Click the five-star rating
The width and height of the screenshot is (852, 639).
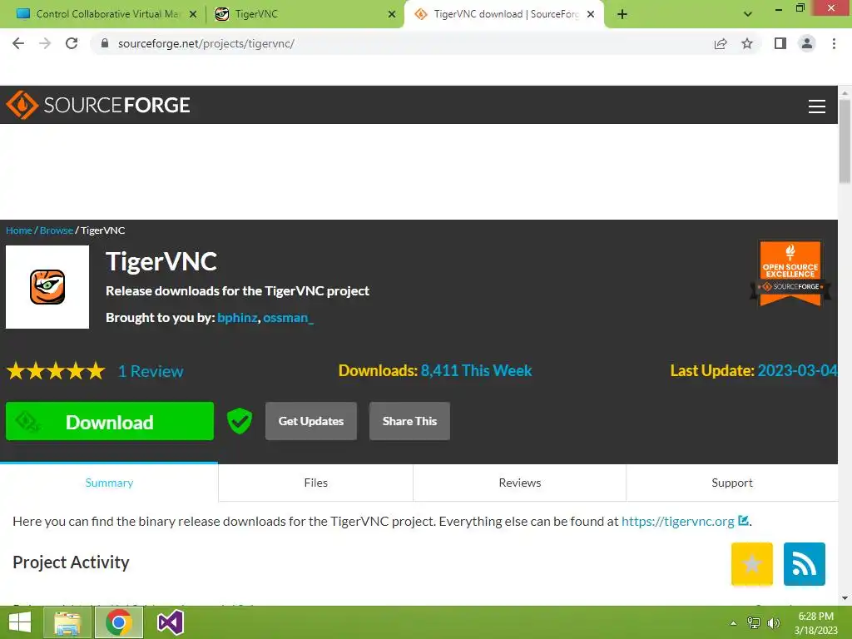[56, 371]
